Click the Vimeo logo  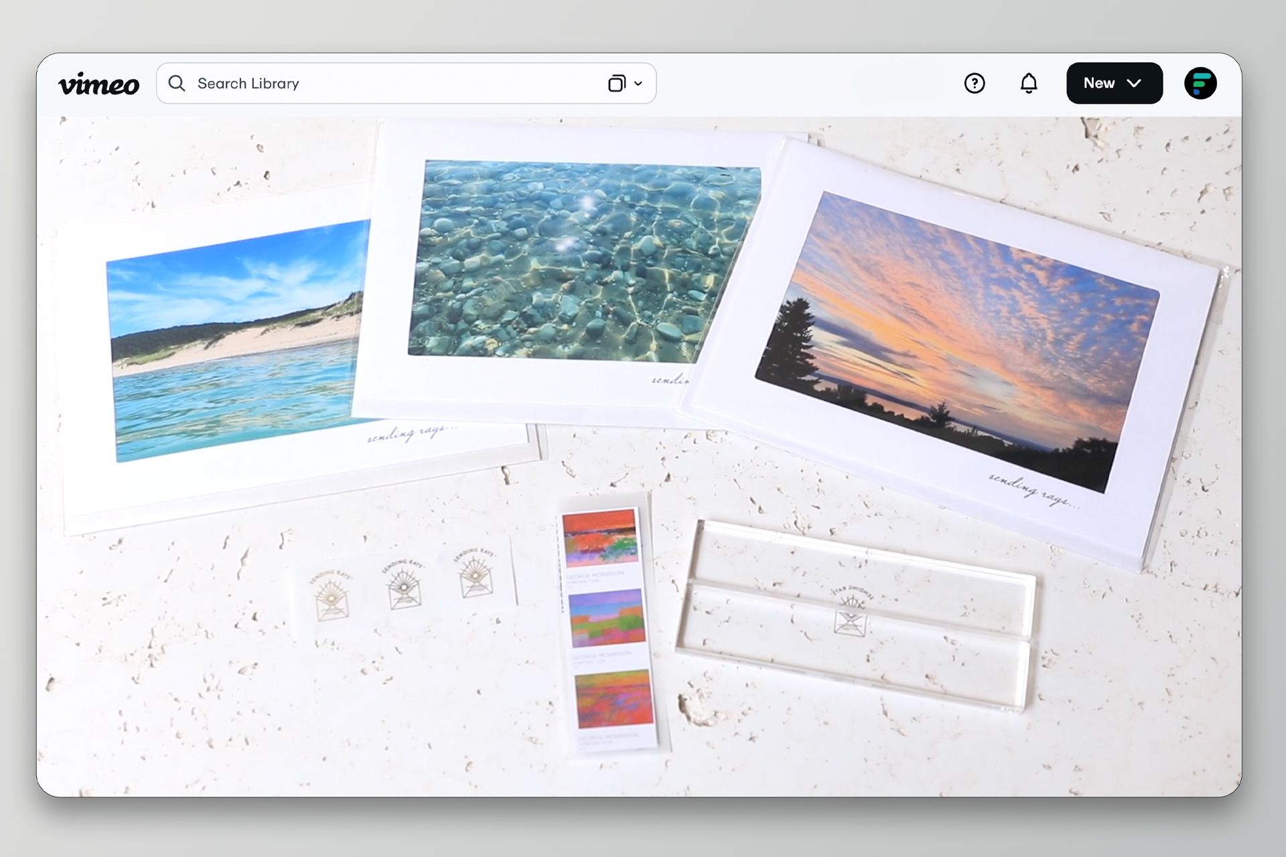point(99,84)
